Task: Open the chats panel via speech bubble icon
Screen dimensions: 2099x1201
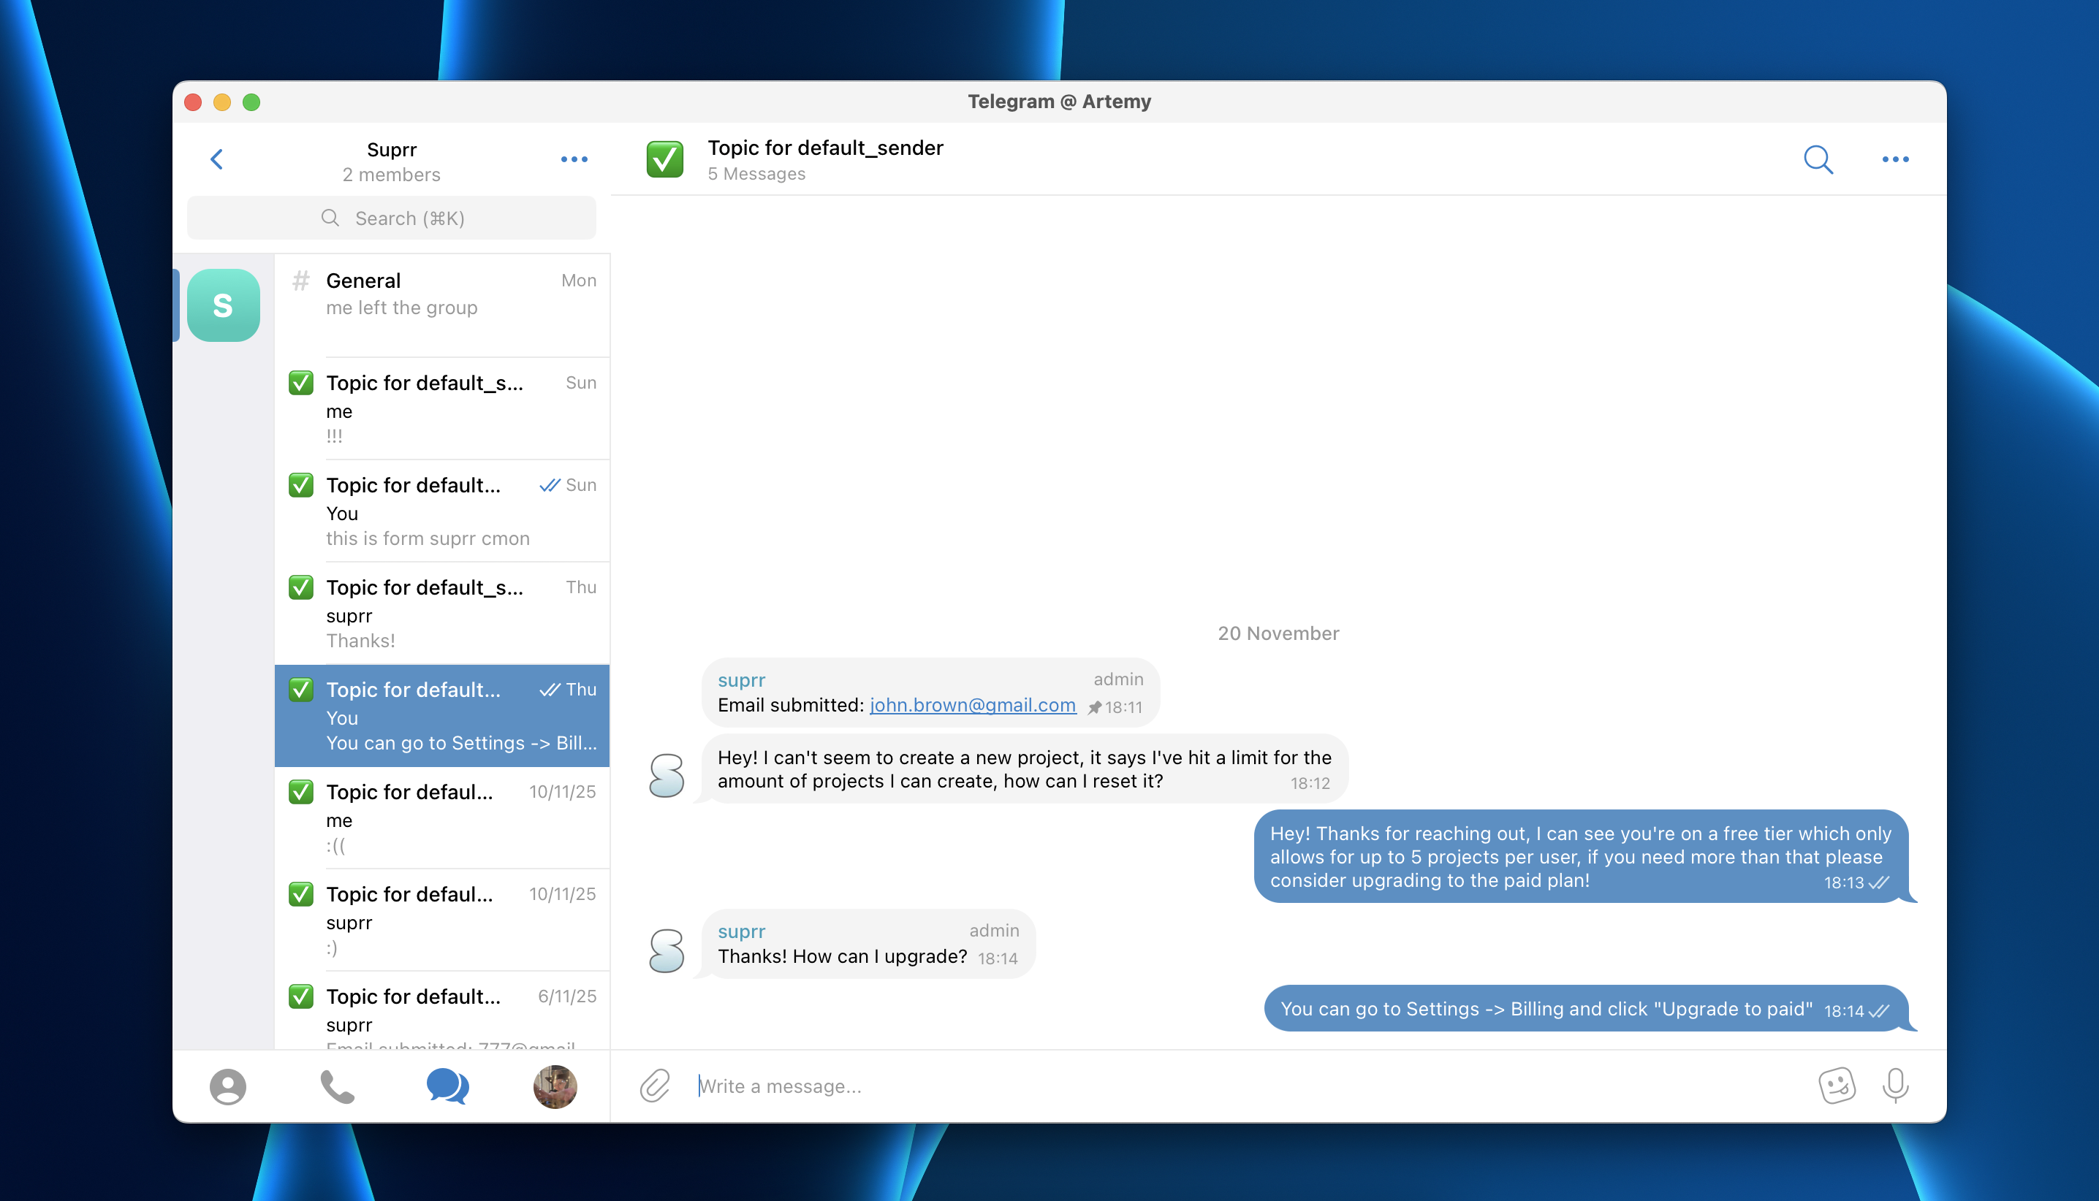Action: tap(447, 1086)
